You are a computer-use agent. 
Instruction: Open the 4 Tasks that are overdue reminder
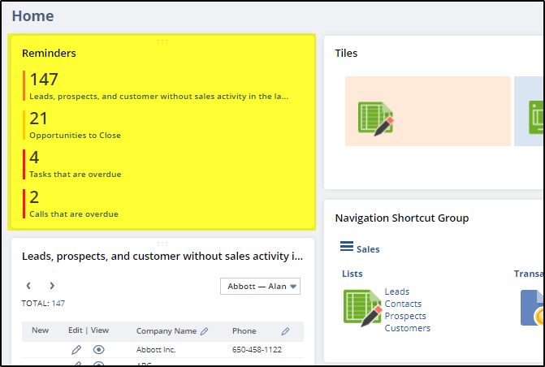coord(72,164)
